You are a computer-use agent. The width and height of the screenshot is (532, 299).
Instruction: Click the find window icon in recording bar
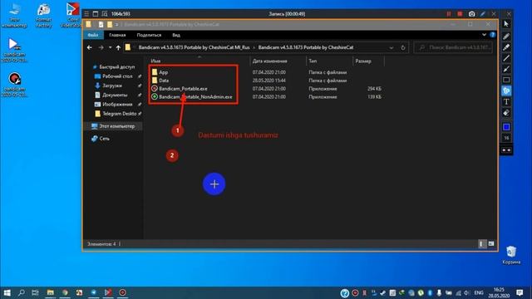coord(105,14)
